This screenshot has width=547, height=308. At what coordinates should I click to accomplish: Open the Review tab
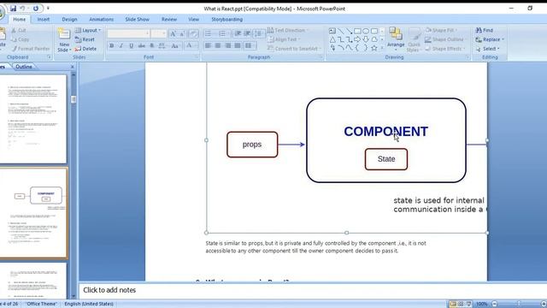pos(169,20)
